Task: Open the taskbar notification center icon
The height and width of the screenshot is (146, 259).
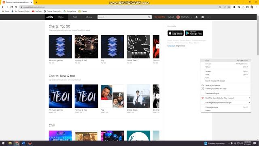Action: pyautogui.click(x=255, y=143)
